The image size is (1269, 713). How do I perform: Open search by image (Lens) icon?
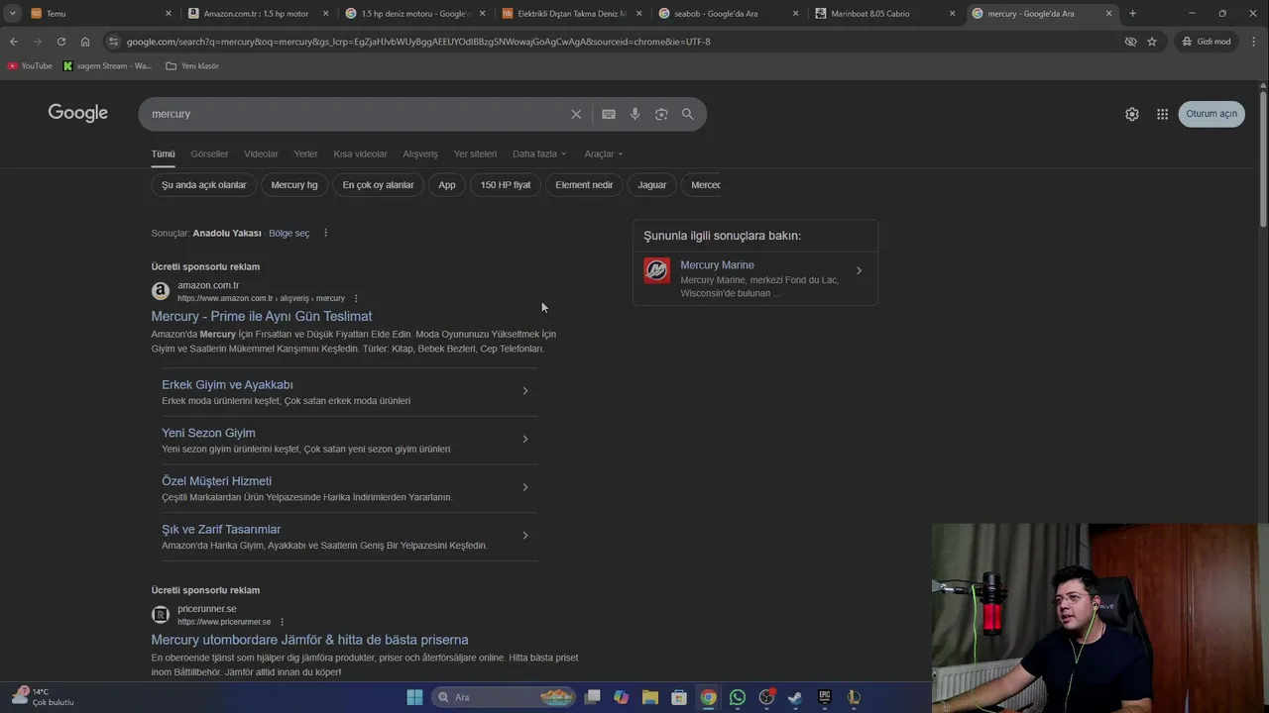661,114
